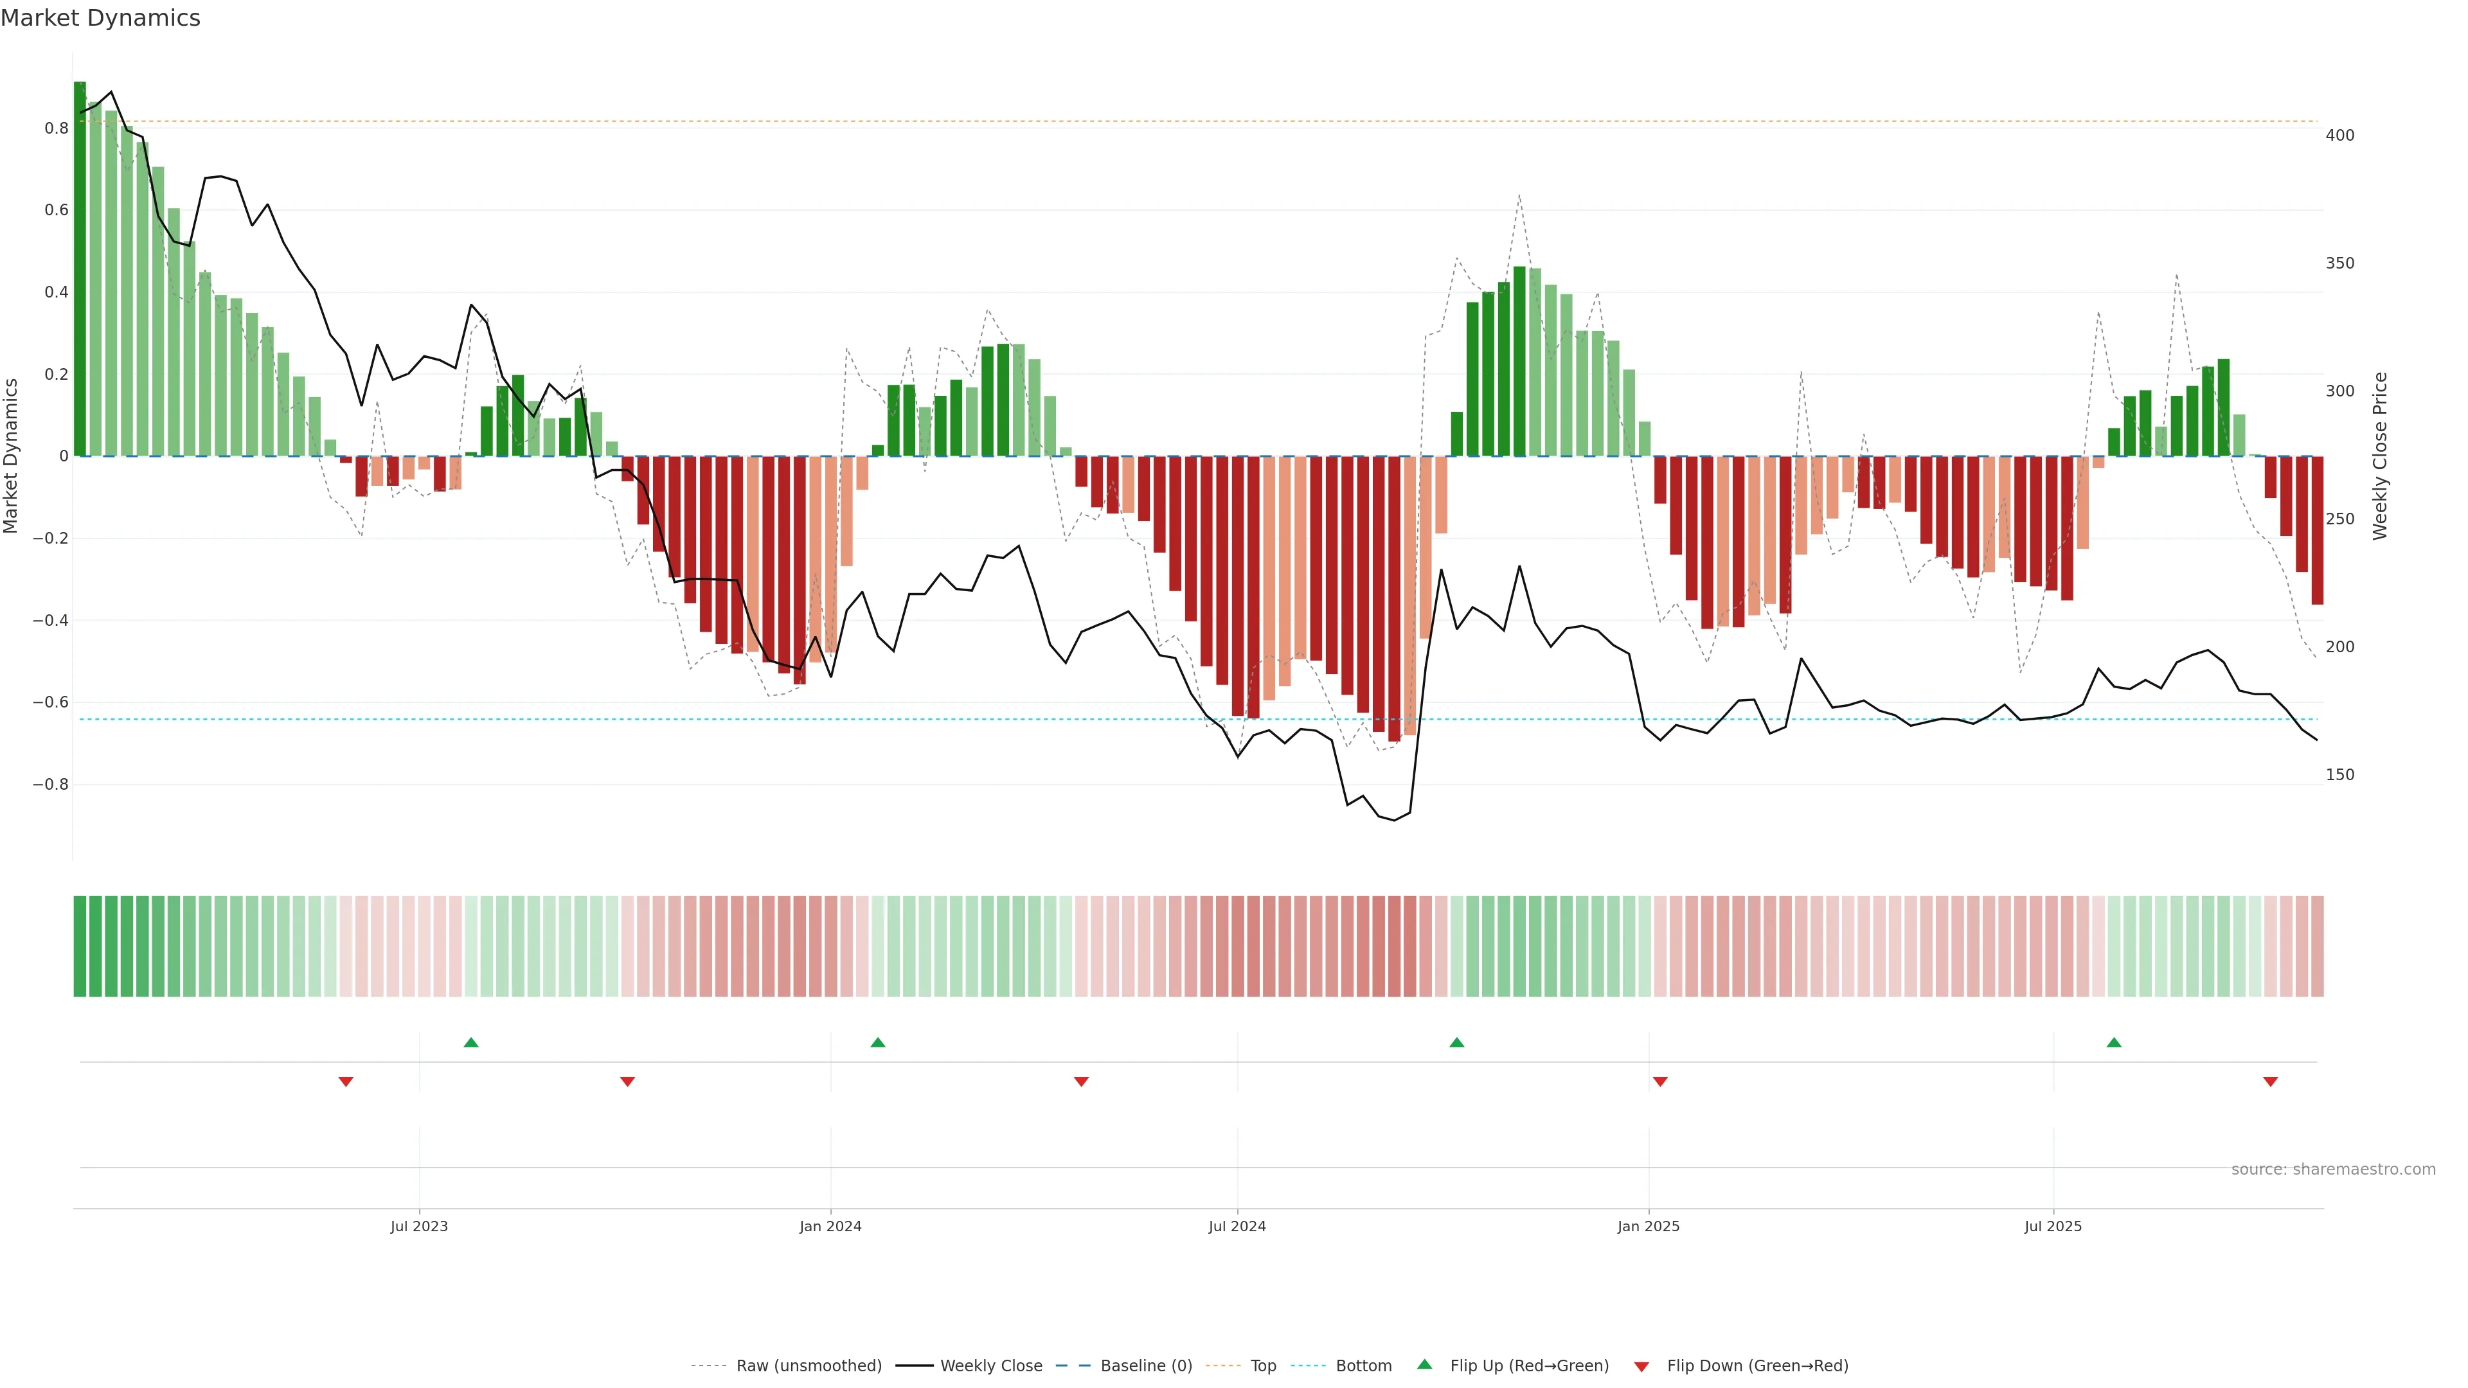Click the flip-up triangle near Jan 2024

(x=877, y=1042)
